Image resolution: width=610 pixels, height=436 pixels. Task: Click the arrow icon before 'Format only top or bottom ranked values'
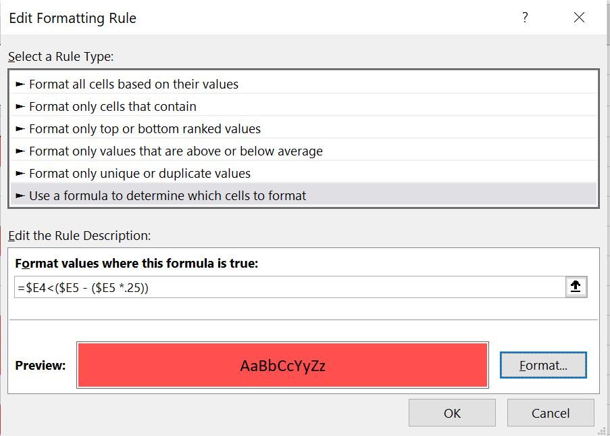pos(22,128)
